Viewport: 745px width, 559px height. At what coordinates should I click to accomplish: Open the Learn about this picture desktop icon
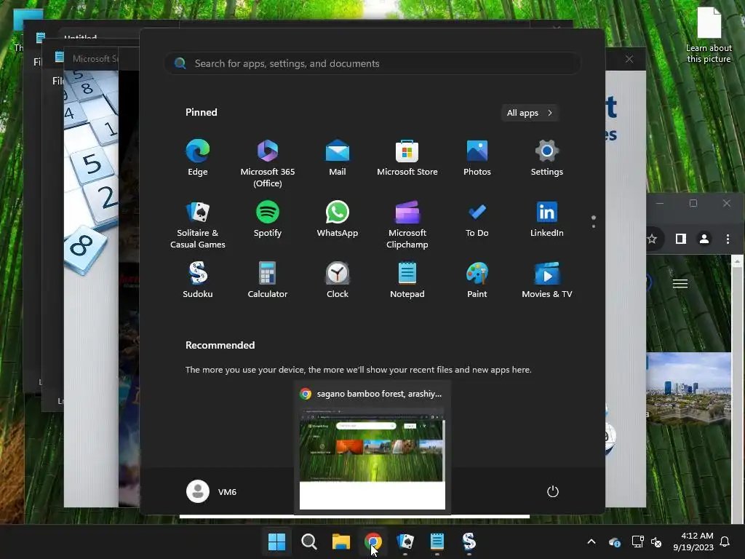pyautogui.click(x=709, y=35)
